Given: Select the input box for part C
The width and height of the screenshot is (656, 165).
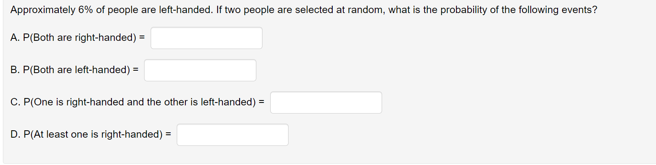Looking at the screenshot, I should pos(326,103).
